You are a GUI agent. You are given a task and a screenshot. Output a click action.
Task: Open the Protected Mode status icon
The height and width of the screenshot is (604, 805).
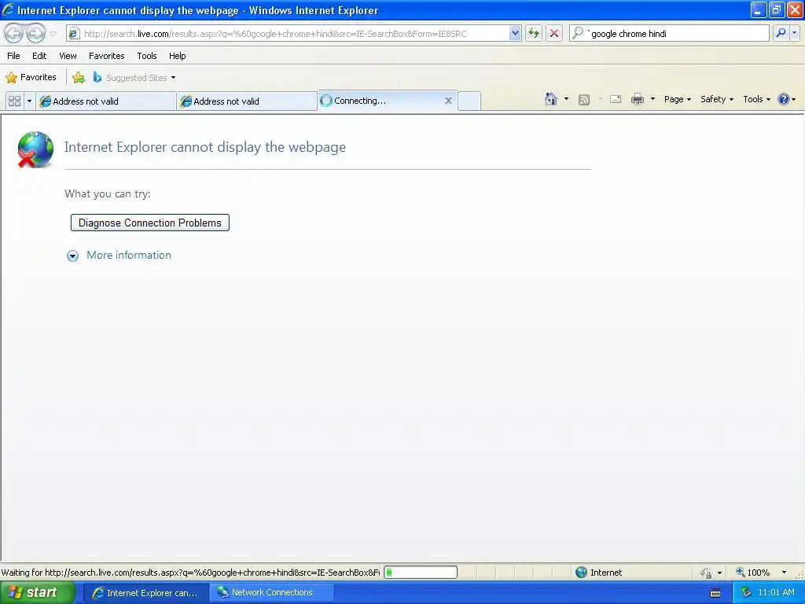coord(707,573)
